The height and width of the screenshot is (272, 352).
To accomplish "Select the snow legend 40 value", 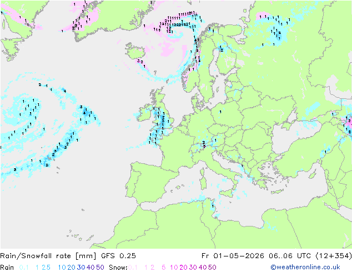I will pyautogui.click(x=203, y=268).
